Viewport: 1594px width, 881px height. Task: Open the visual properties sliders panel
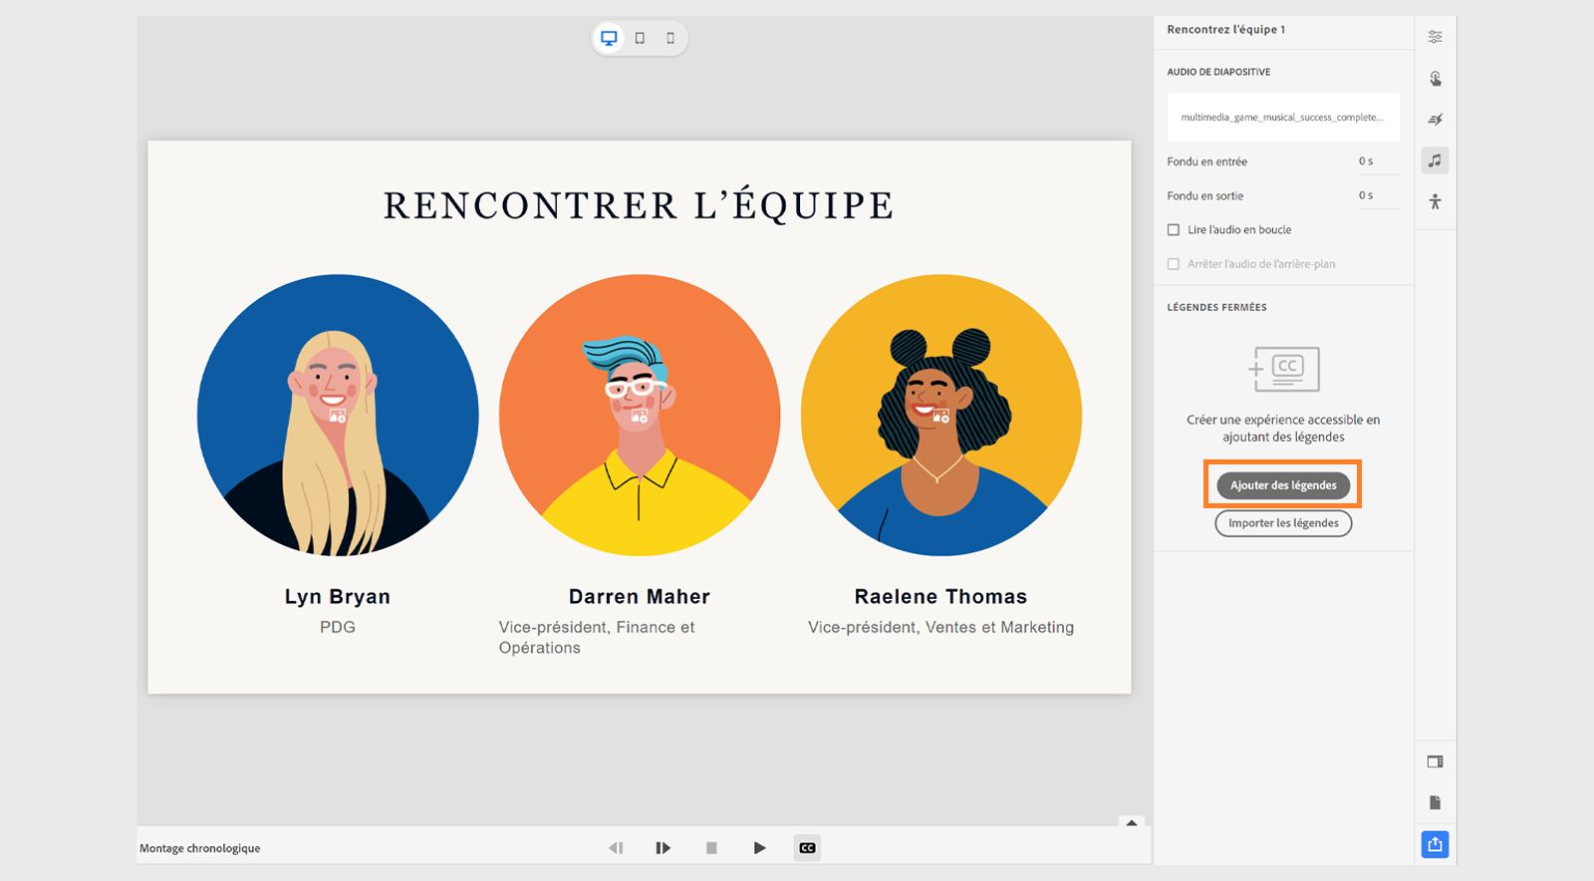(1435, 37)
